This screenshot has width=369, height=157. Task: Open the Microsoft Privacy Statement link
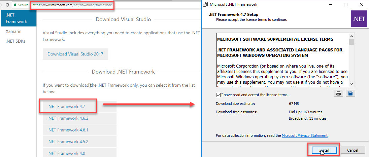click(304, 135)
